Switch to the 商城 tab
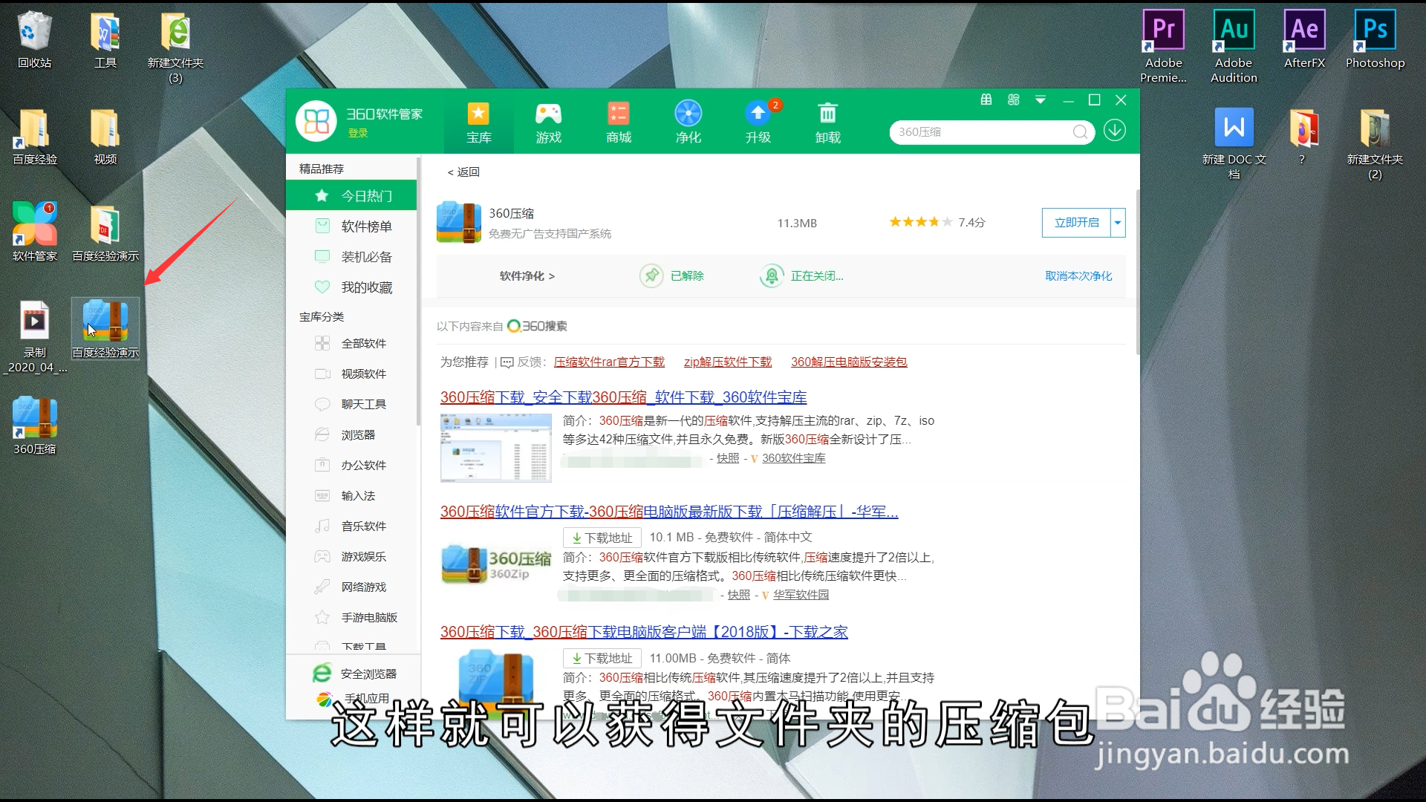 619,123
